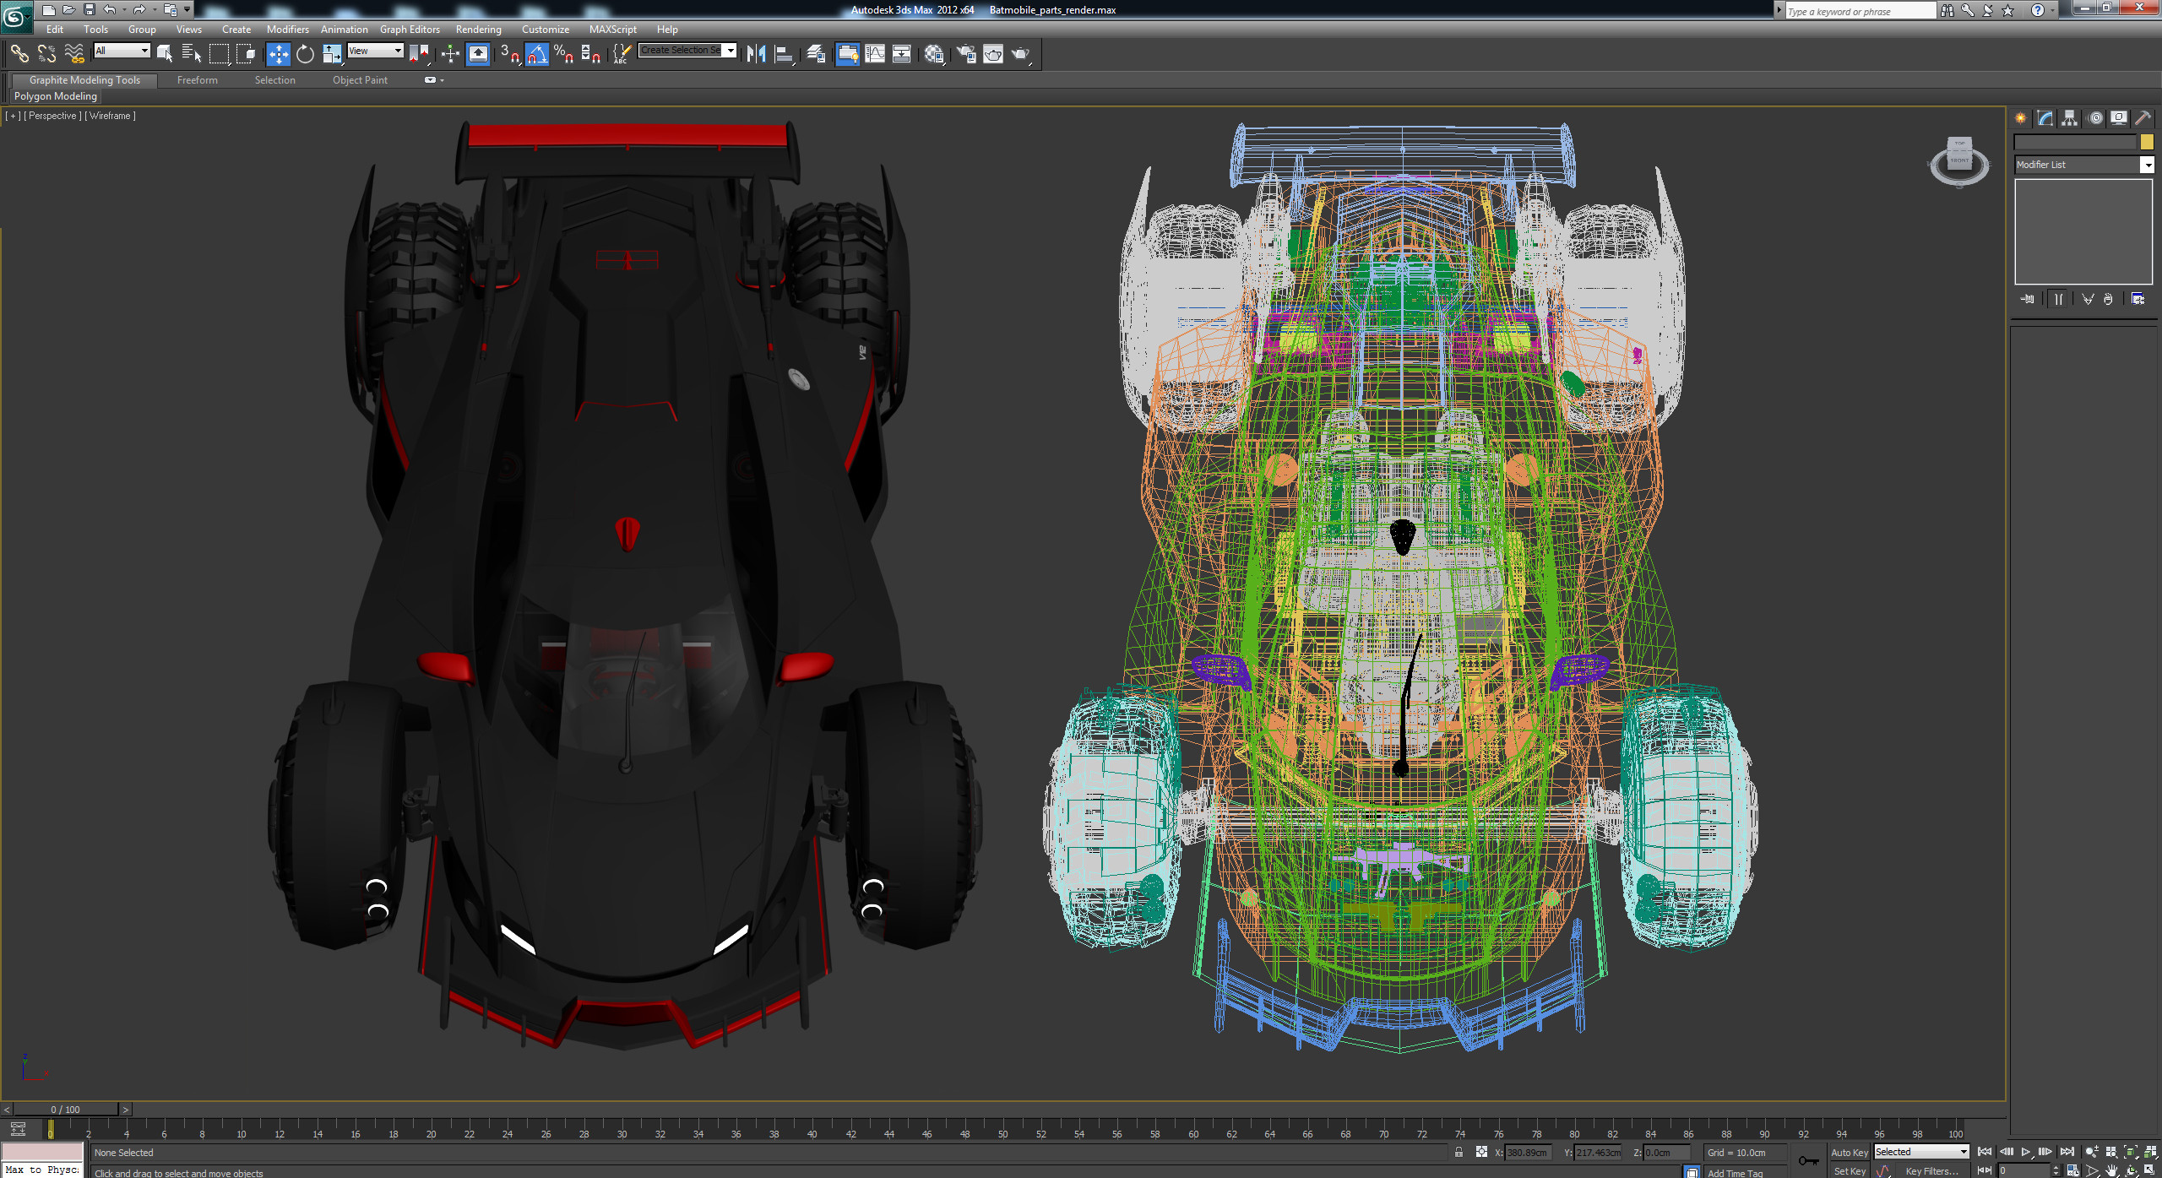Click Use Pivot Point Center icon

point(420,54)
